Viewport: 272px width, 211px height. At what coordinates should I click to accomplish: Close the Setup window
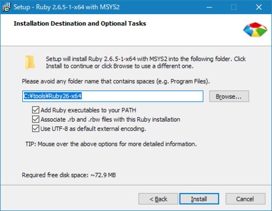pyautogui.click(x=259, y=7)
